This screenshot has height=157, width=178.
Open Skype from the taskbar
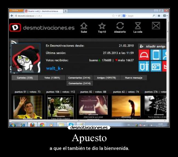[x=71, y=125]
